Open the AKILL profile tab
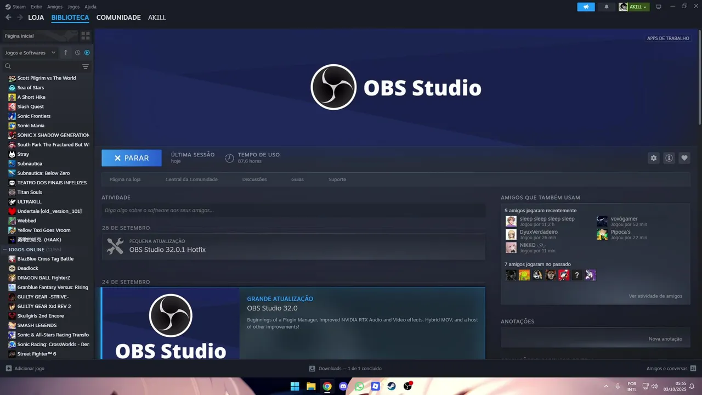The image size is (702, 395). pos(157,18)
